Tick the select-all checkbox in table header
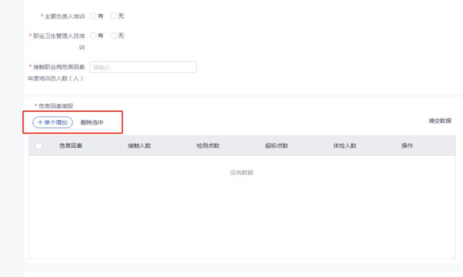This screenshot has height=277, width=463. click(39, 146)
